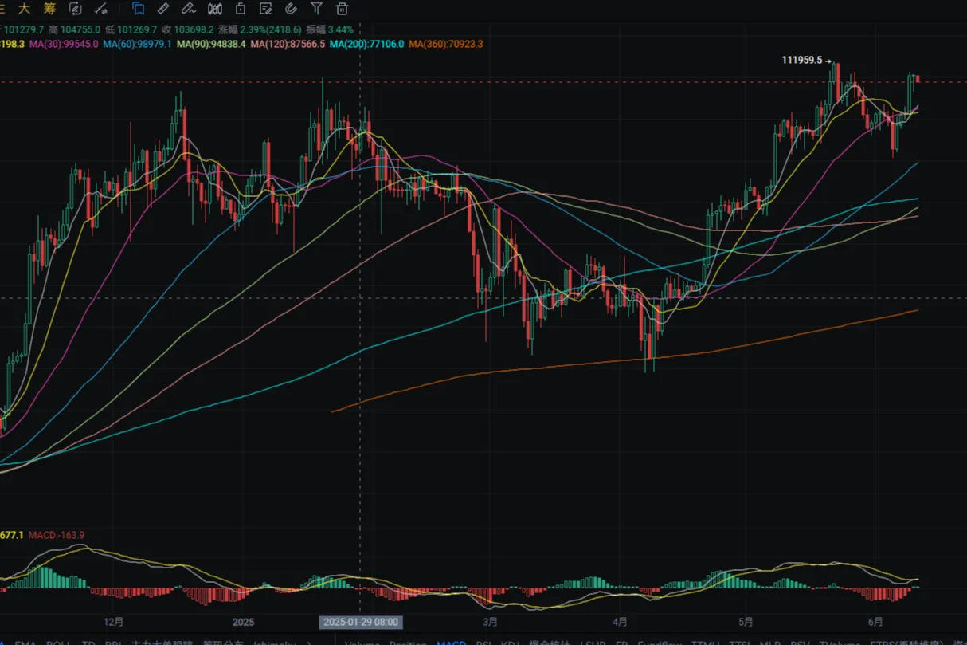Toggle the 大 large view button

[x=25, y=9]
